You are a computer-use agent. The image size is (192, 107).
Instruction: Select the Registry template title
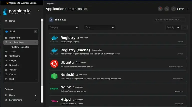(x=68, y=38)
